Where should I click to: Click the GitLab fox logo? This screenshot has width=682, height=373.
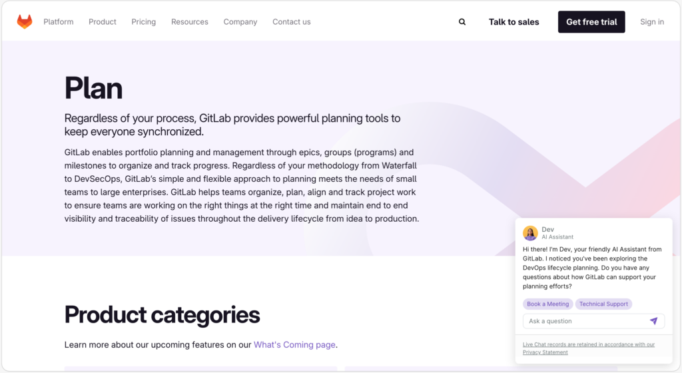click(25, 22)
